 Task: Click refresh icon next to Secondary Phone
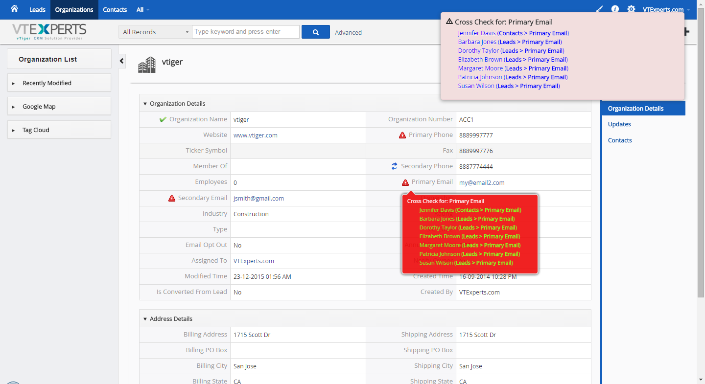pos(394,166)
